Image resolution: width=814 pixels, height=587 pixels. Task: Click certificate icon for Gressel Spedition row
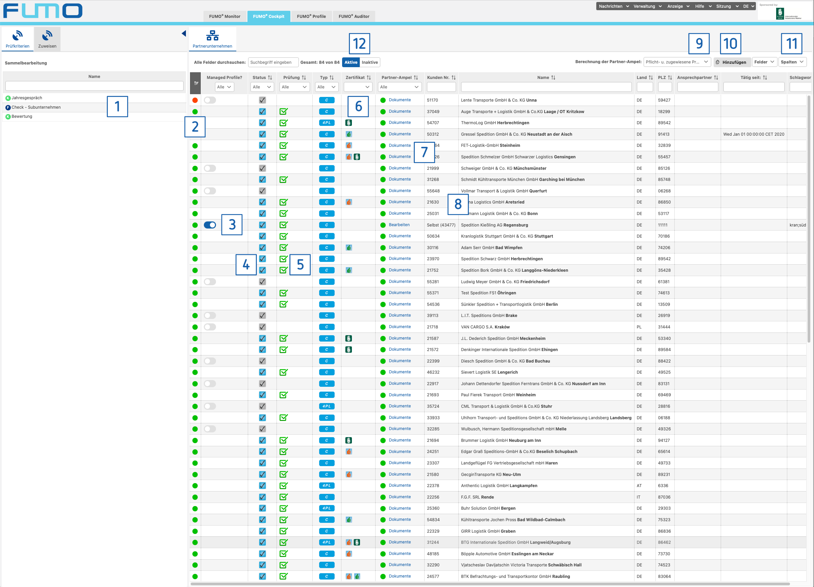tap(349, 134)
